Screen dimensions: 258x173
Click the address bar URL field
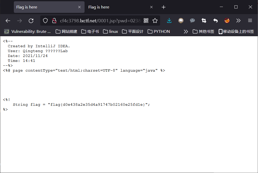100,21
